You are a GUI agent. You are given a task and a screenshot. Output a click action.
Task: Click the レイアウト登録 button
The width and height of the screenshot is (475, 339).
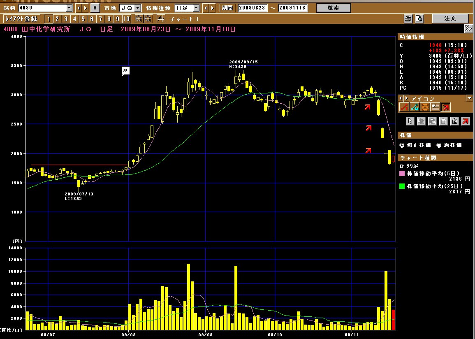pos(21,19)
